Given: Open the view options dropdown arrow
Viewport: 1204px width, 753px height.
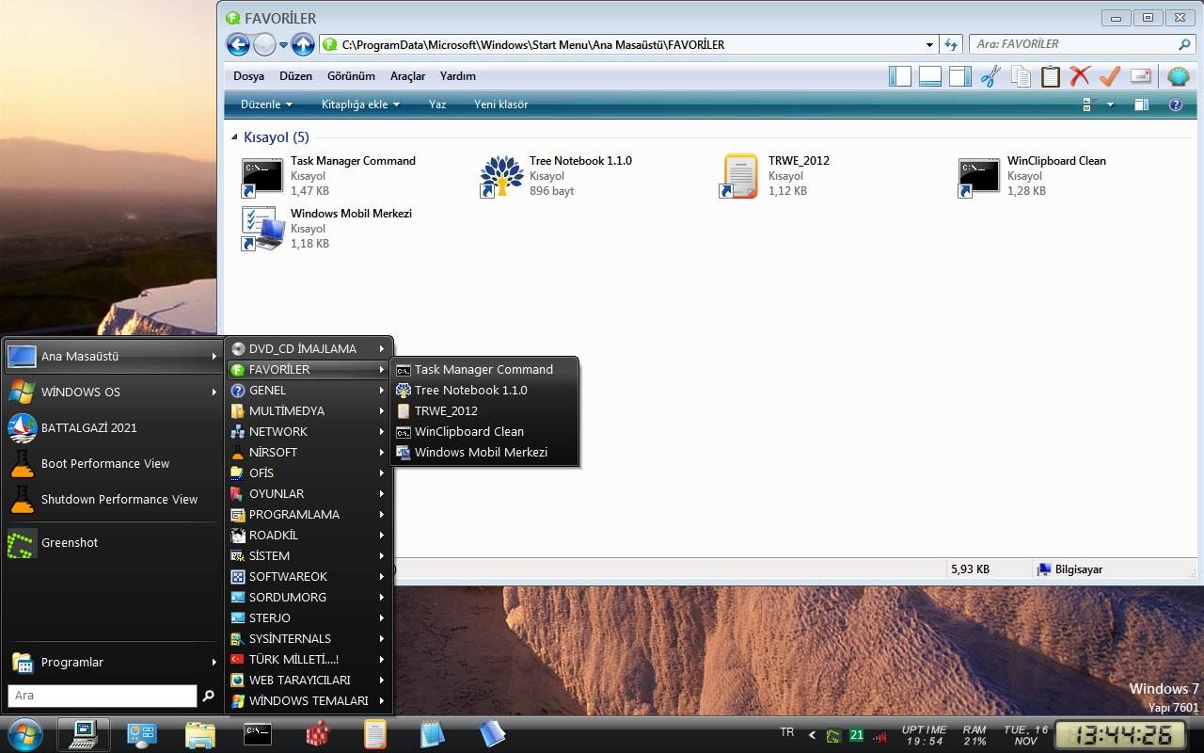Looking at the screenshot, I should (1110, 104).
